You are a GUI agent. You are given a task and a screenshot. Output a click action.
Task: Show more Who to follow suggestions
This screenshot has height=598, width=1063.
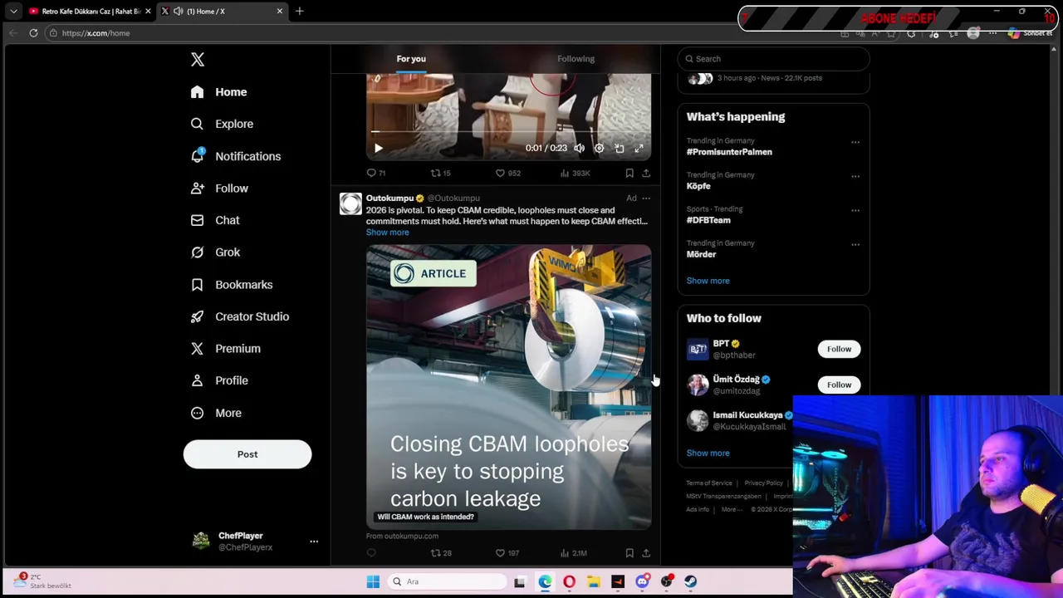coord(708,453)
